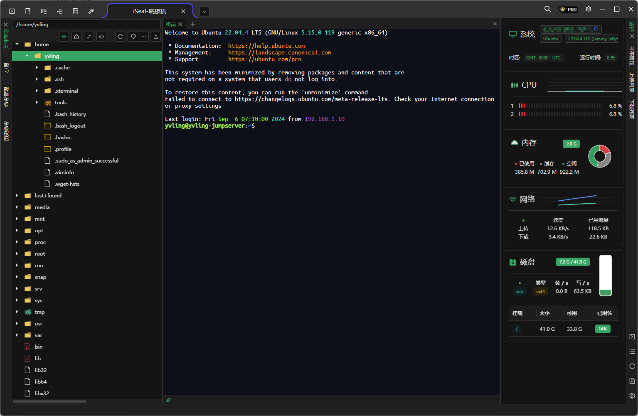Toggle the 文件管理 file manager side panel
This screenshot has width=638, height=416.
click(6, 39)
